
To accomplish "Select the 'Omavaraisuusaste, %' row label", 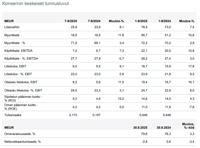I will (x=20, y=134).
